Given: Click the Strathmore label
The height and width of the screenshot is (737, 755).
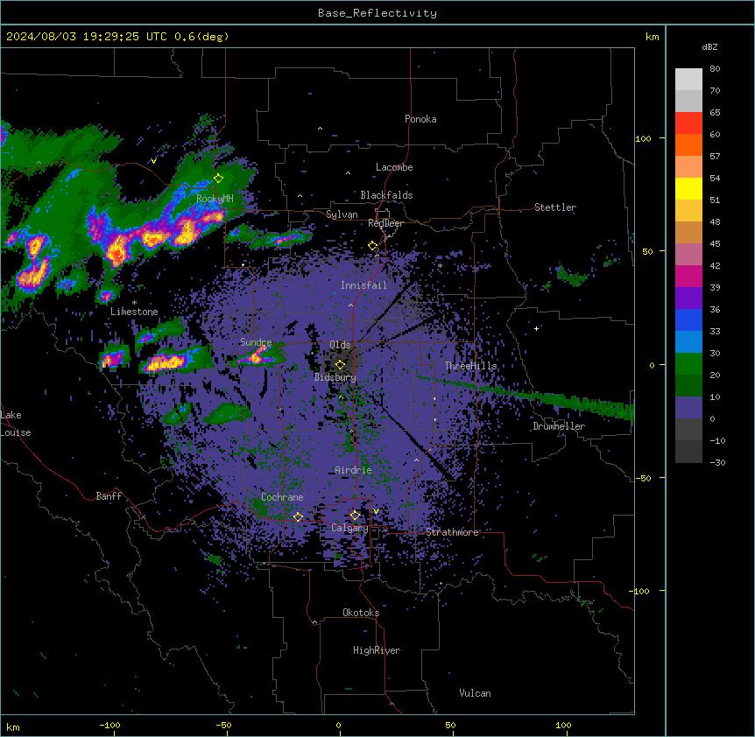Looking at the screenshot, I should click(x=452, y=532).
